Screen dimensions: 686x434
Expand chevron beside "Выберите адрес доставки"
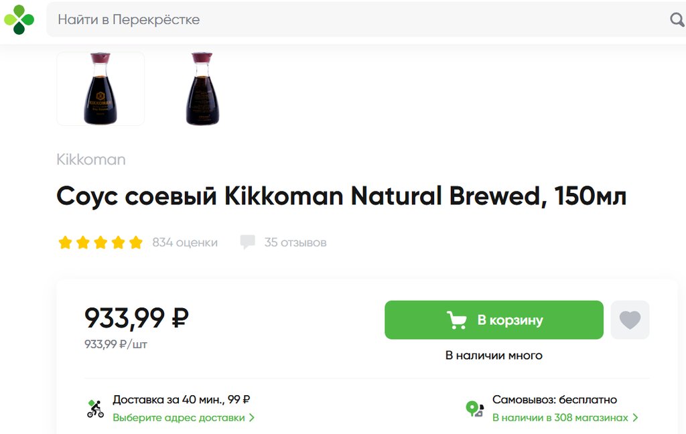252,418
